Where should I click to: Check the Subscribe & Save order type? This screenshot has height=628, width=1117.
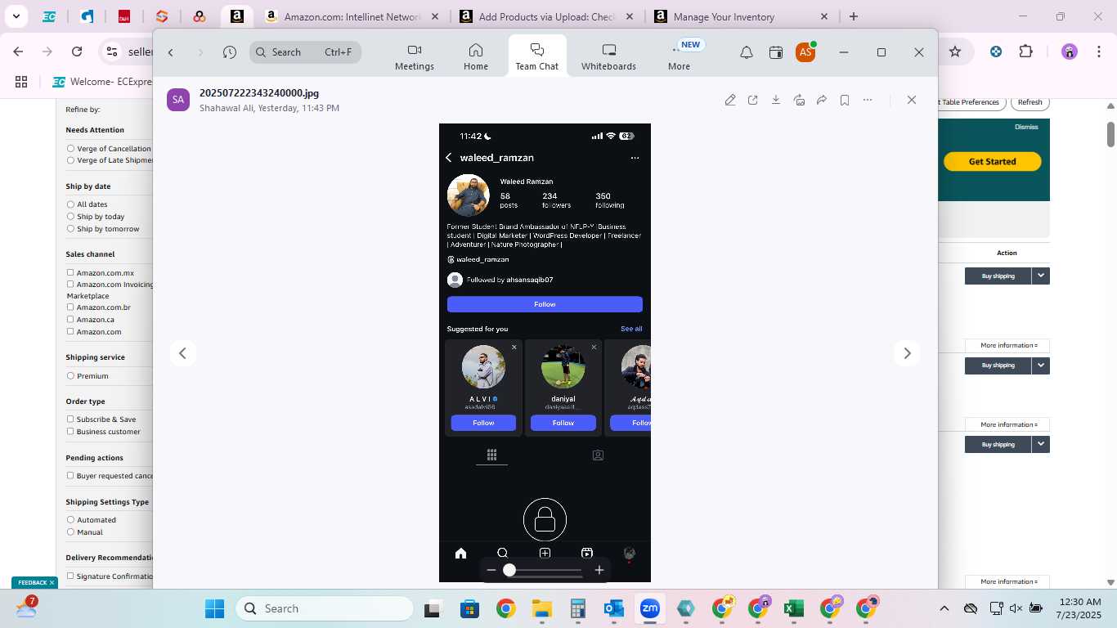point(70,419)
